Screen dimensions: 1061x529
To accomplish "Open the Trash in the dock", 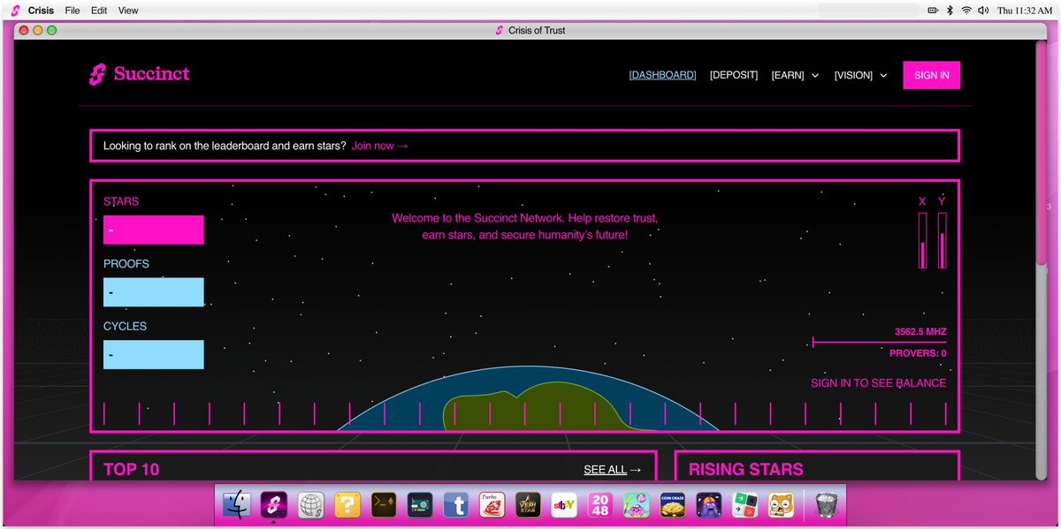I will pyautogui.click(x=827, y=504).
